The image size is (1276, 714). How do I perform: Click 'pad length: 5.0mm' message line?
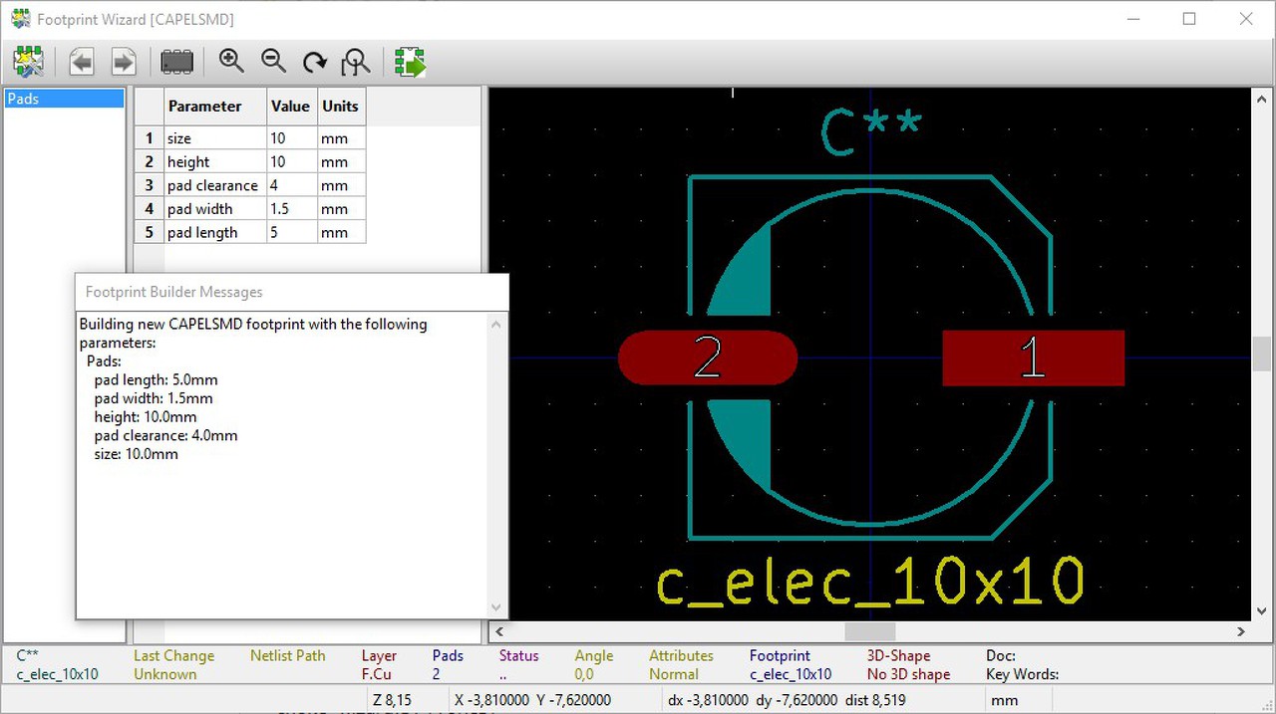[156, 379]
